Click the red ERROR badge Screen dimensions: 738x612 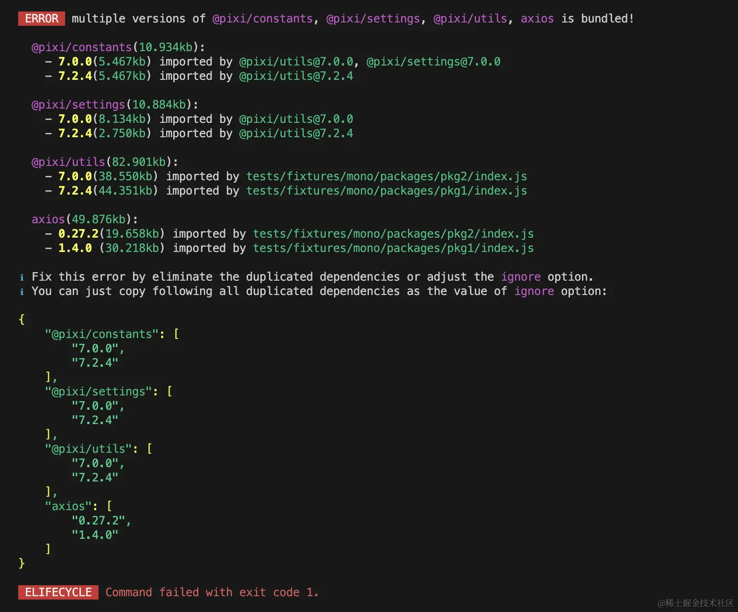click(42, 19)
